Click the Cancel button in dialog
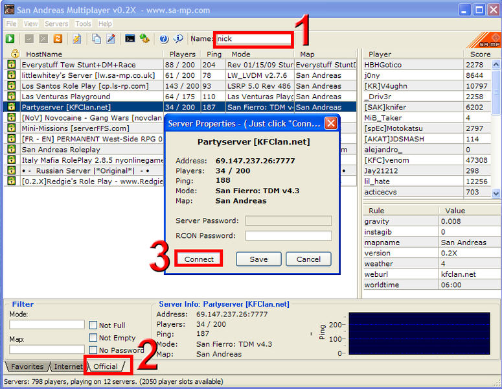This screenshot has height=389, width=502. click(308, 259)
